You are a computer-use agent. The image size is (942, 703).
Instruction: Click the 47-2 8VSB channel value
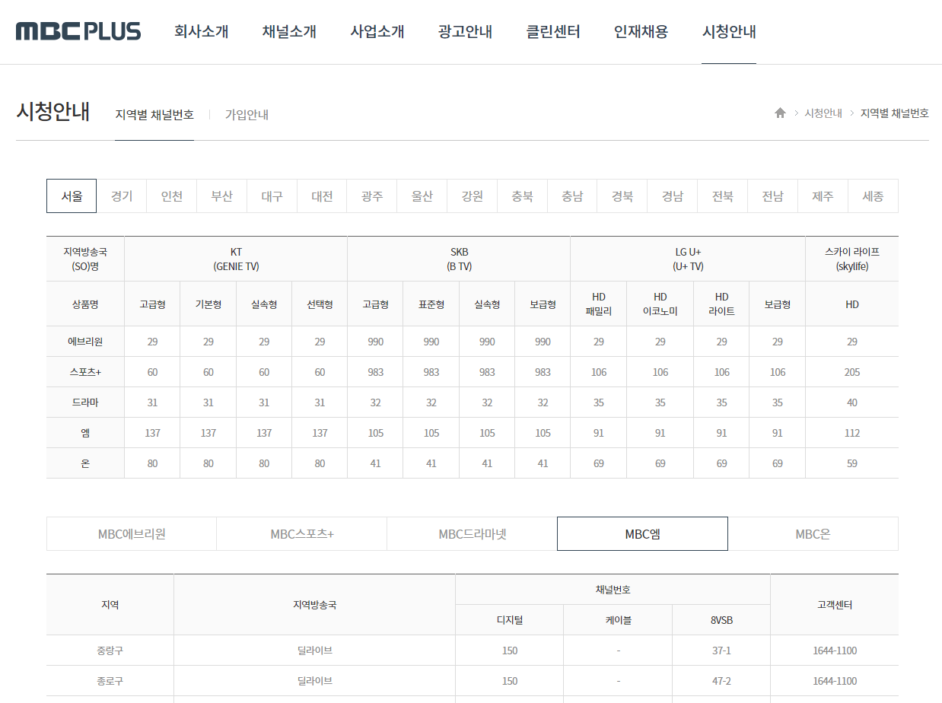point(721,681)
